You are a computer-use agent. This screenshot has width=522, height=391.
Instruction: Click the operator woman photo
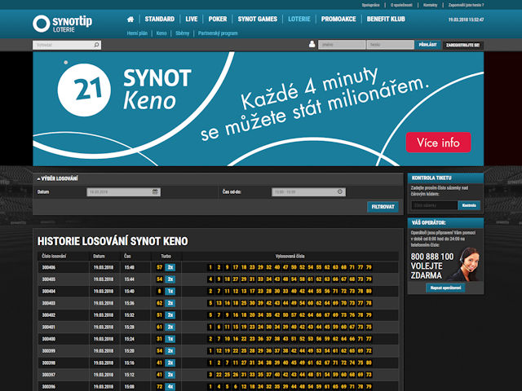(x=466, y=264)
